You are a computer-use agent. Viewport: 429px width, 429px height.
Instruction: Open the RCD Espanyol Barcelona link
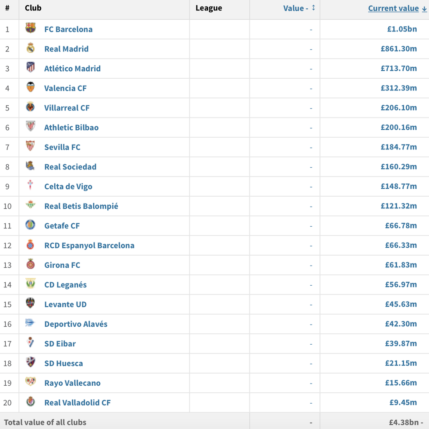pyautogui.click(x=89, y=246)
